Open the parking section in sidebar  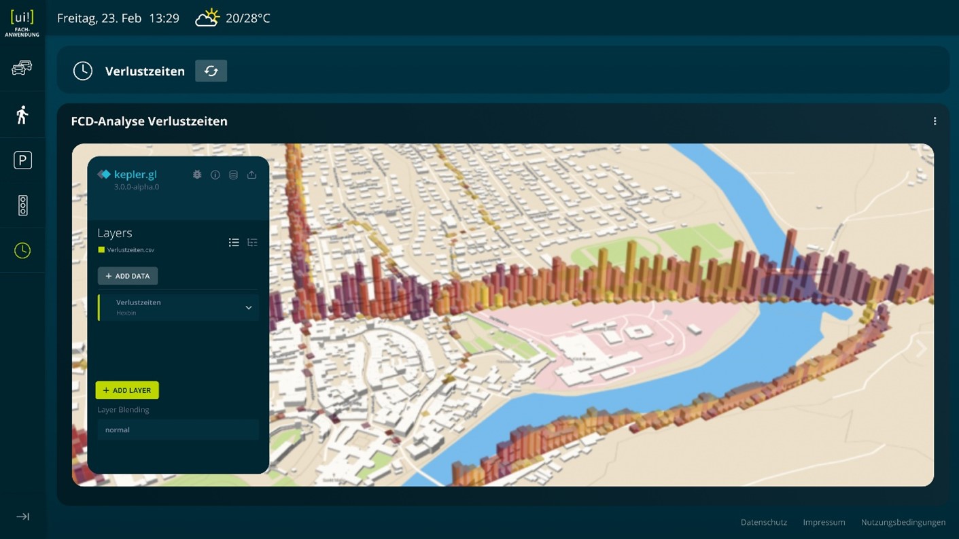(22, 160)
